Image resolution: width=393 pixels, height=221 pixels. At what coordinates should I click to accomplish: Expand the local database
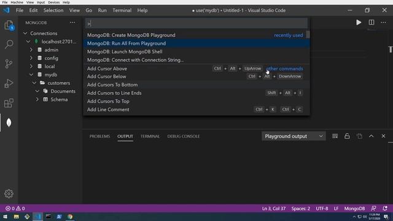coord(31,66)
